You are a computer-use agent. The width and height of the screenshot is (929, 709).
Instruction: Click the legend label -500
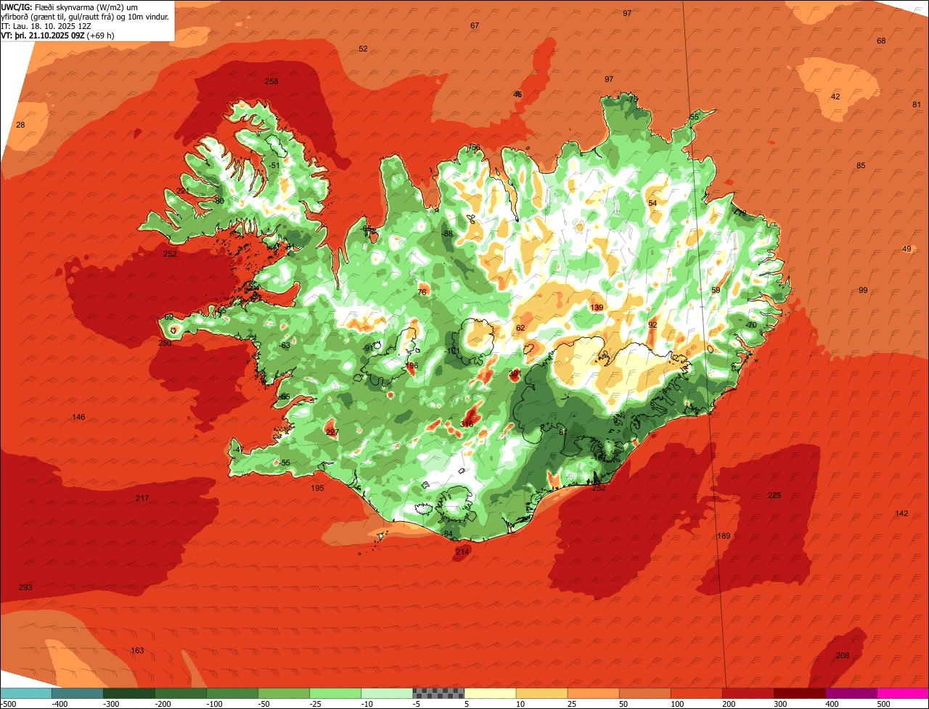click(x=8, y=704)
